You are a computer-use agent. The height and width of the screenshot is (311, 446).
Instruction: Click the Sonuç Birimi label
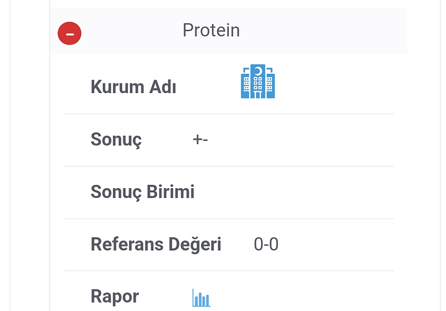[142, 192]
